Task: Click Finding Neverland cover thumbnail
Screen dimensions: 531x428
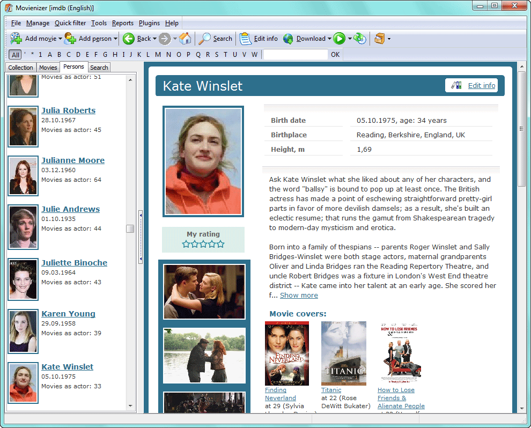Action: click(x=287, y=353)
